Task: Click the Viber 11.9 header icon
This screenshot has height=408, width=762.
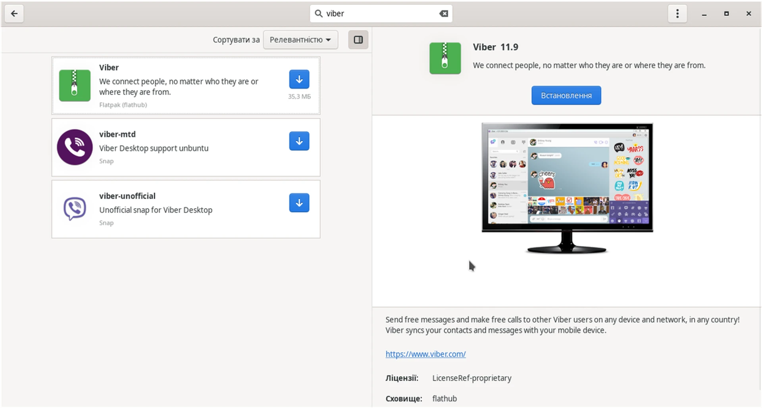Action: click(445, 58)
